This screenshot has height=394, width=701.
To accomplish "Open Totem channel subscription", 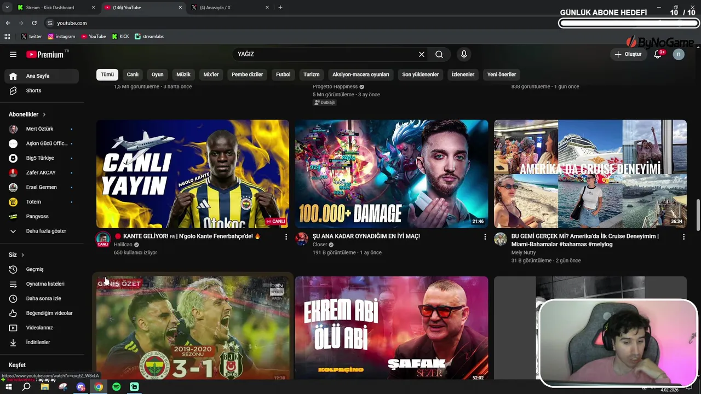I will click(42, 202).
